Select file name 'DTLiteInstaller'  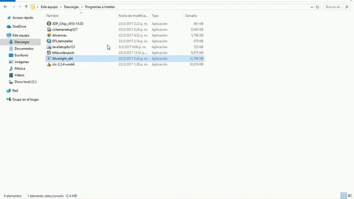pos(63,41)
